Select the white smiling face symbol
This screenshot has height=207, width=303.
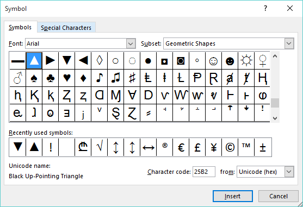coord(214,61)
